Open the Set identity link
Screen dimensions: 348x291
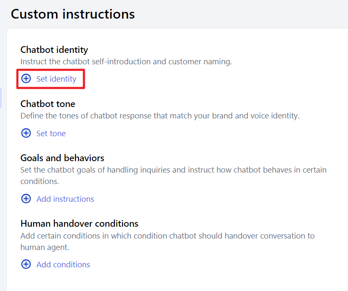(x=56, y=79)
